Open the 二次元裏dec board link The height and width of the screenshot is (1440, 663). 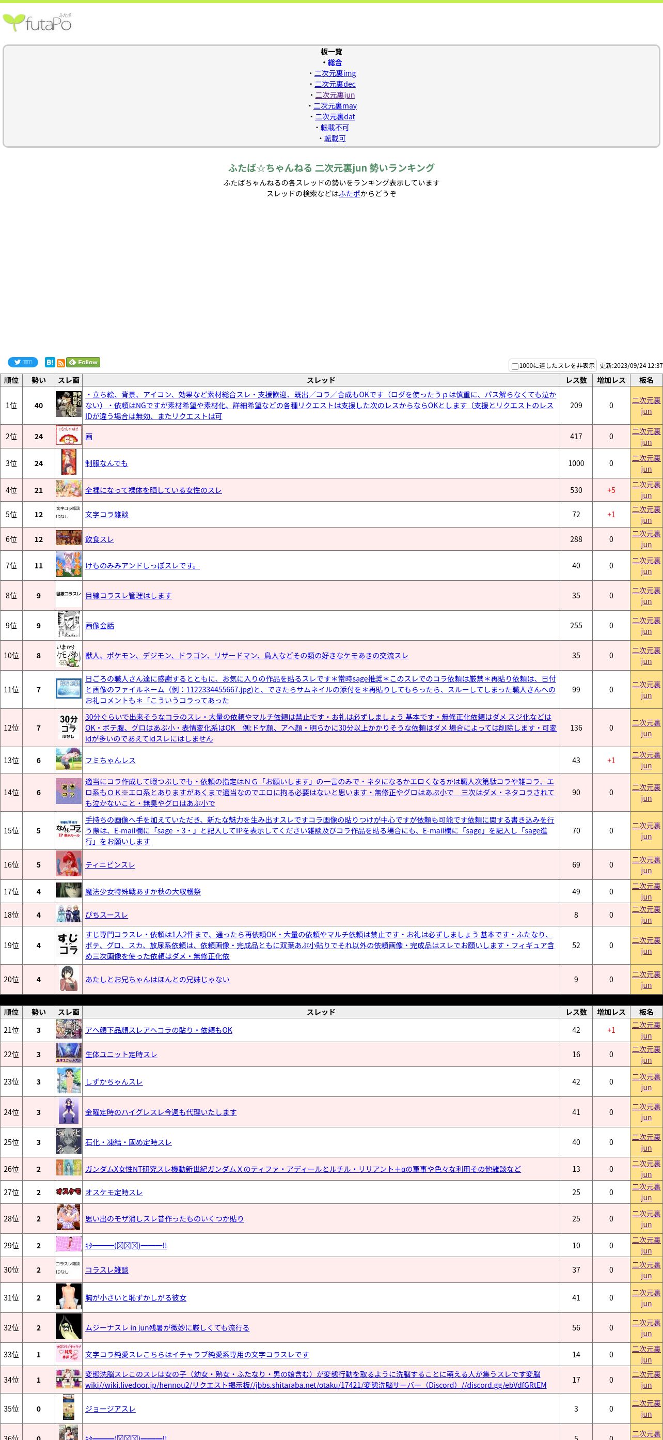(335, 84)
